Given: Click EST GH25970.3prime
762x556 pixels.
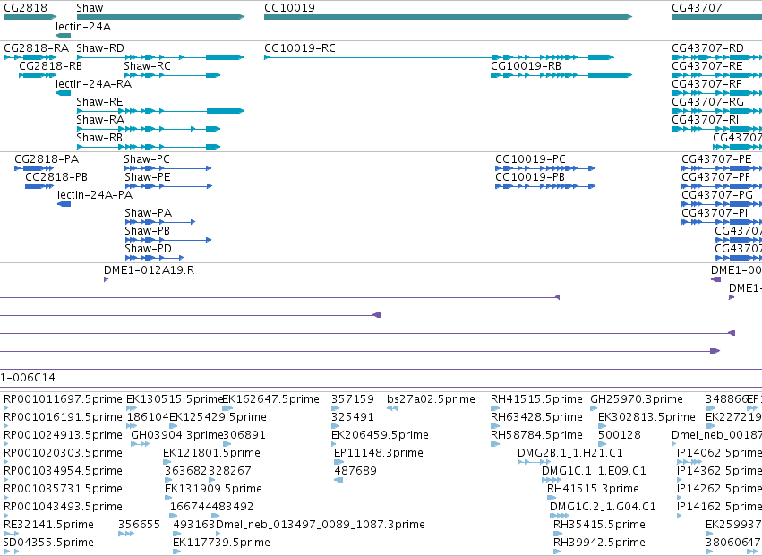Looking at the screenshot, I should coord(637,399).
